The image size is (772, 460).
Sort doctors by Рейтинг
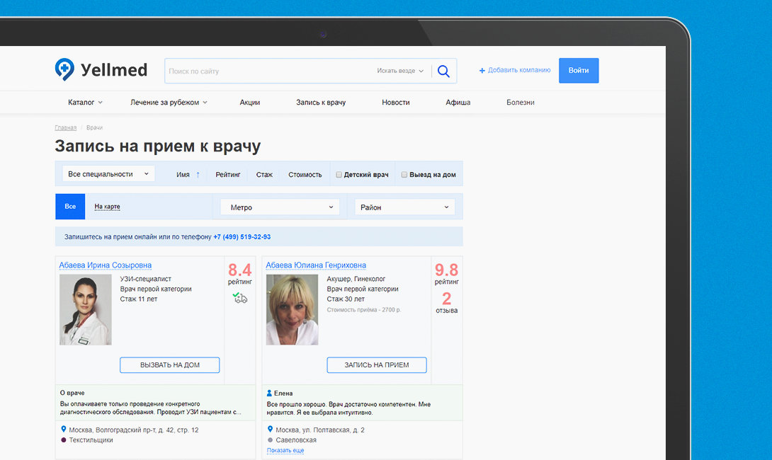pyautogui.click(x=228, y=175)
